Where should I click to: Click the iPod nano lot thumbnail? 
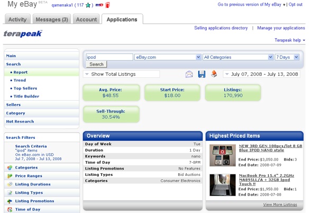(x=223, y=155)
